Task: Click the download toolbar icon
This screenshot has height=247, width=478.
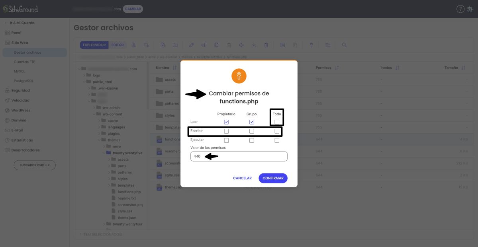Action: pyautogui.click(x=254, y=45)
